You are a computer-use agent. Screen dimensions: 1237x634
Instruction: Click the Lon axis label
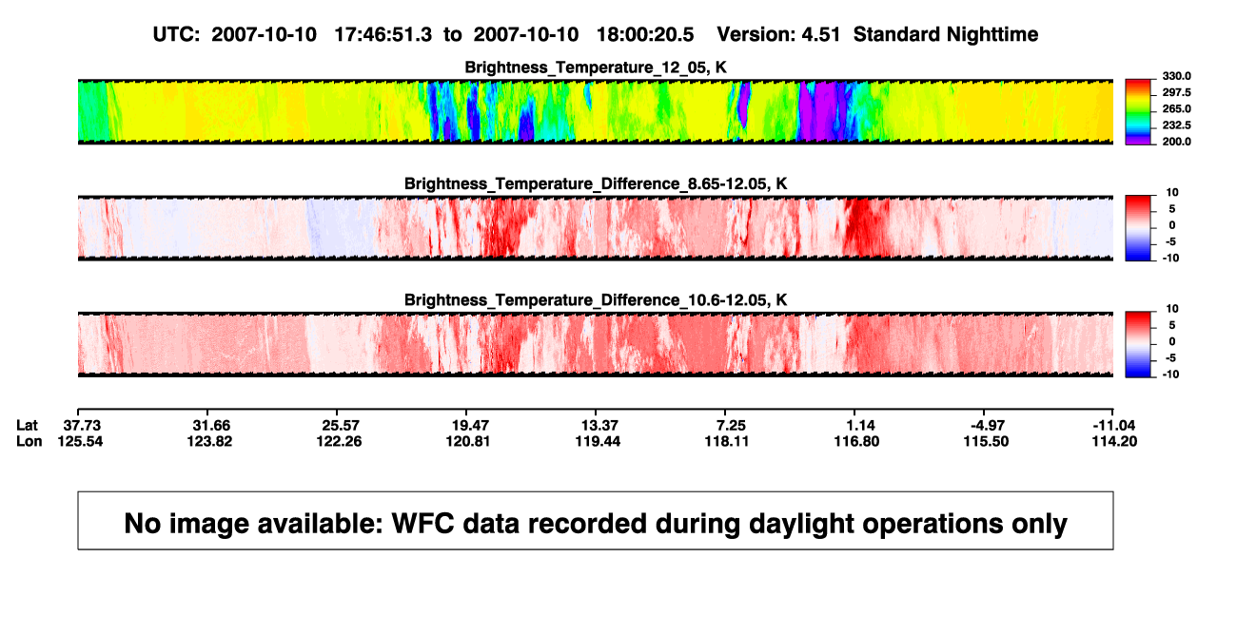coord(29,441)
